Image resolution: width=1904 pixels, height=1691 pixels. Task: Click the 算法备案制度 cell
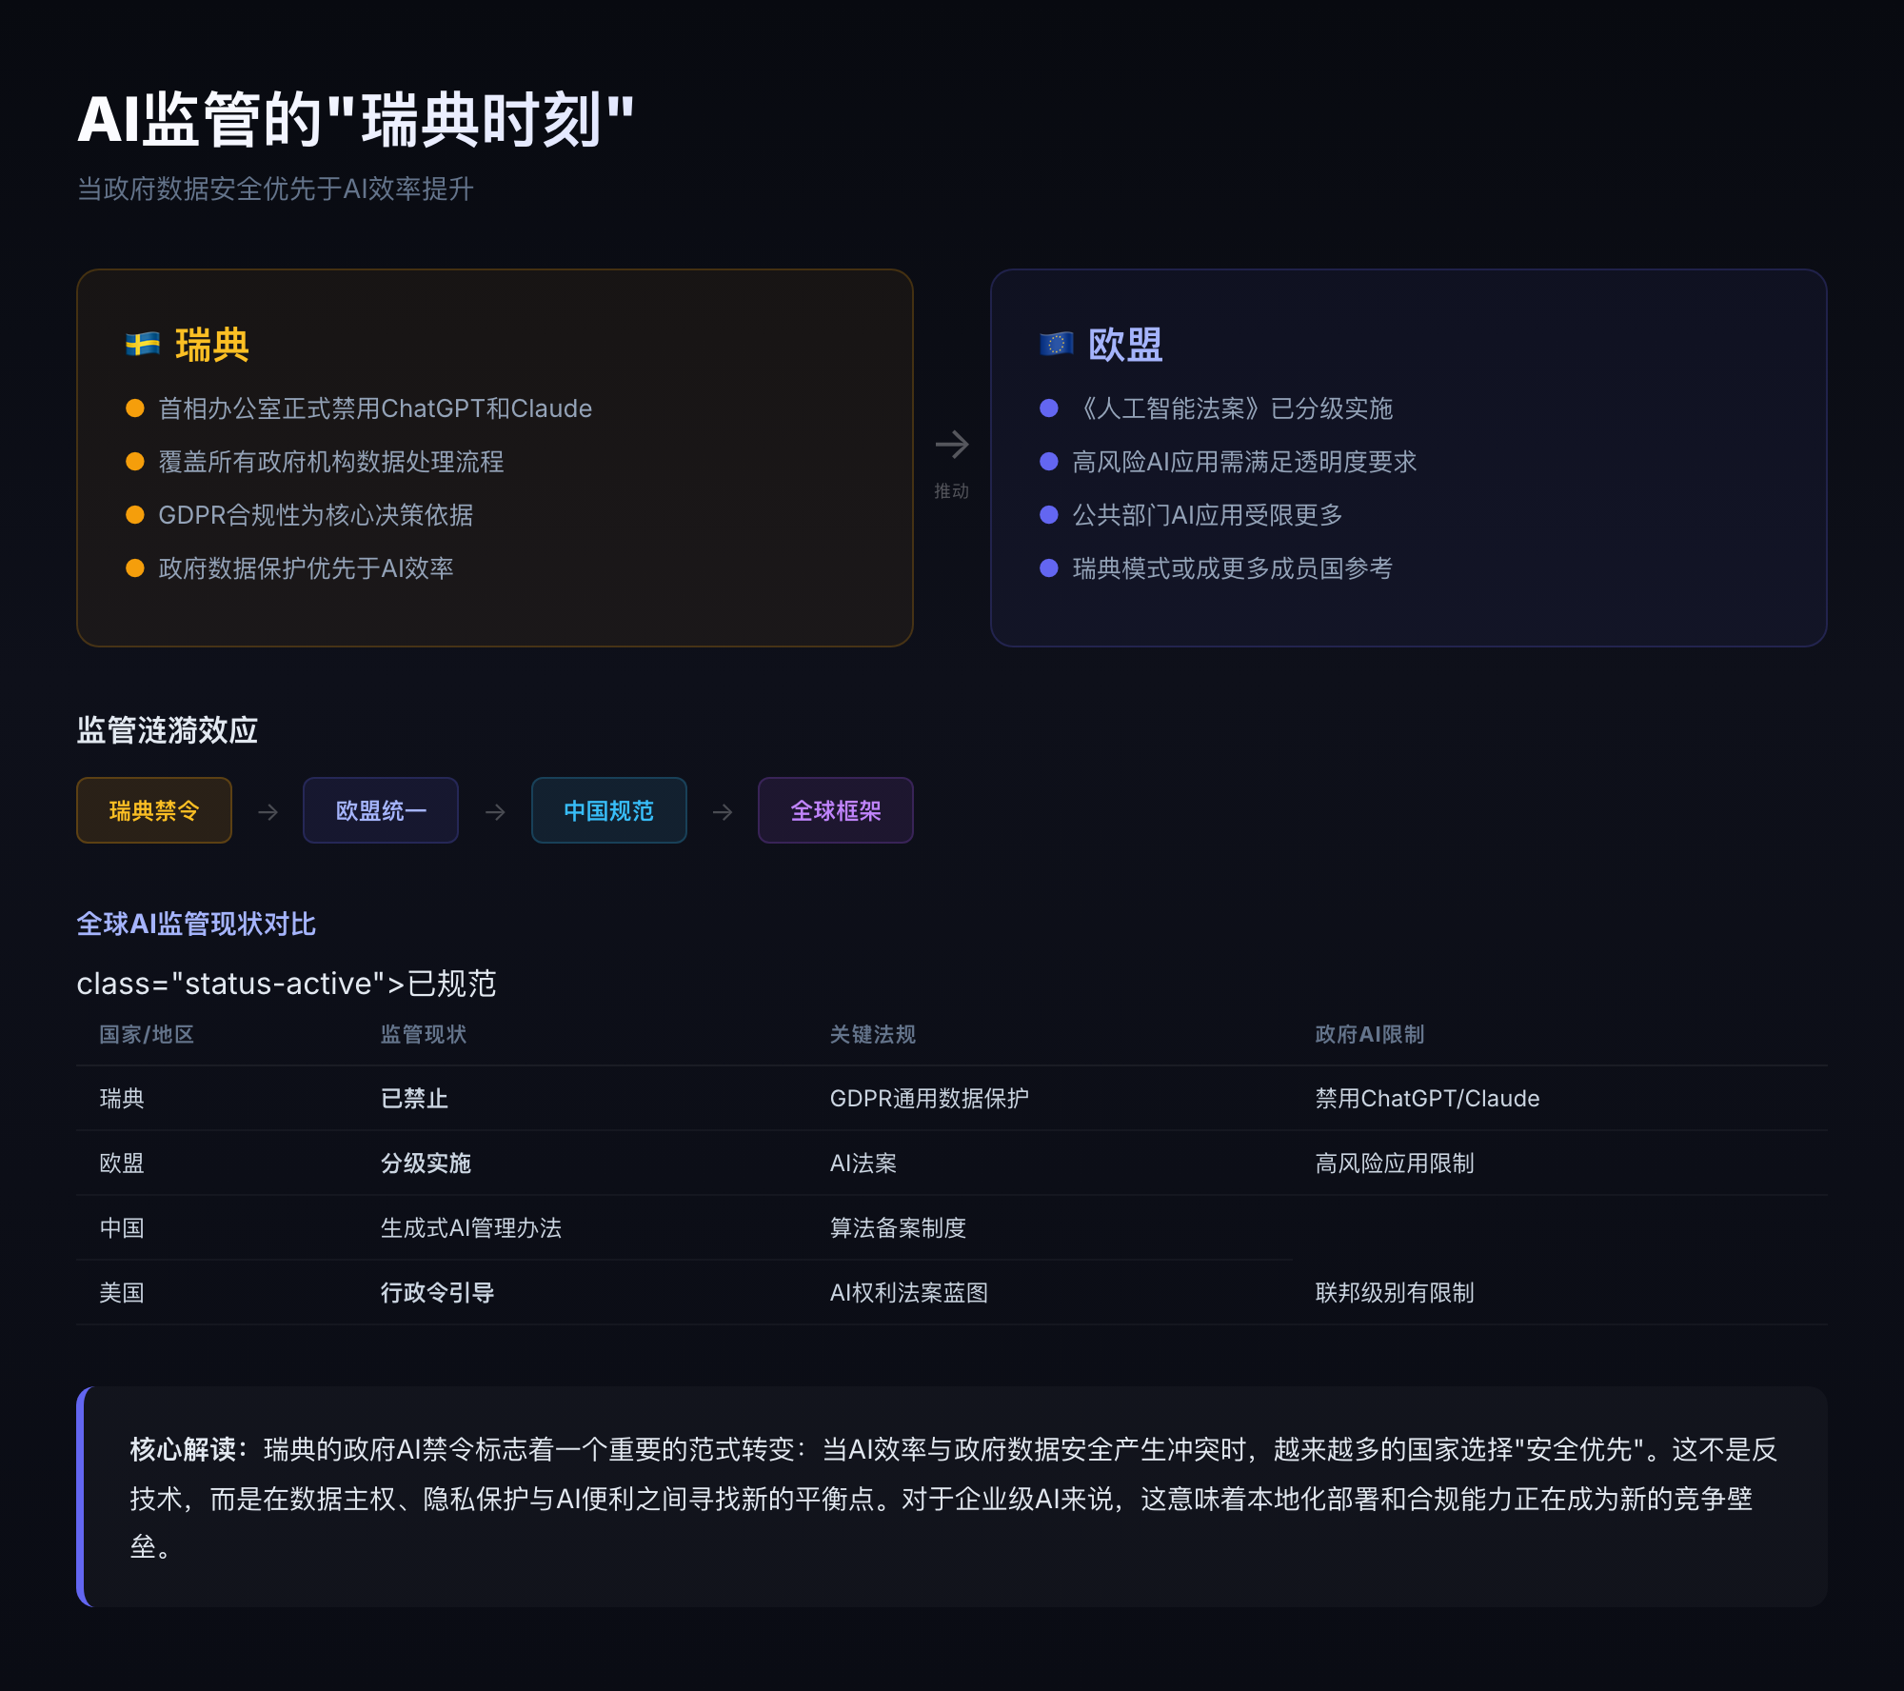point(899,1227)
